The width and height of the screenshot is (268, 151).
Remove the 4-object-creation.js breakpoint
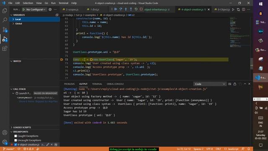coord(52,144)
